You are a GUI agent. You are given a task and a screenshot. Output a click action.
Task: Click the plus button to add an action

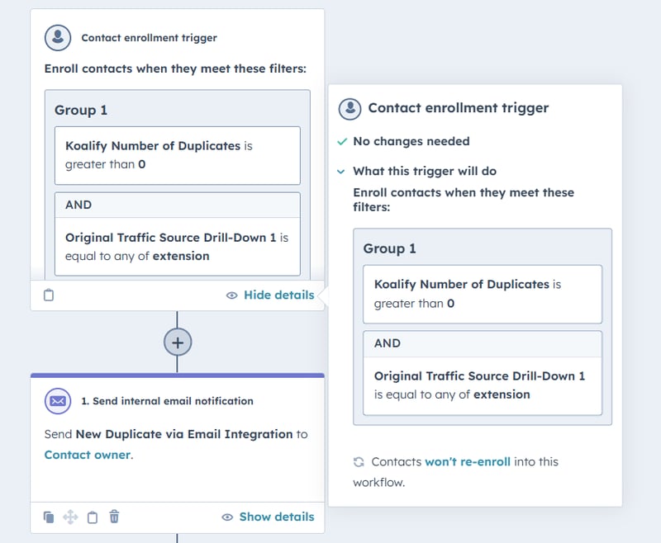point(177,342)
